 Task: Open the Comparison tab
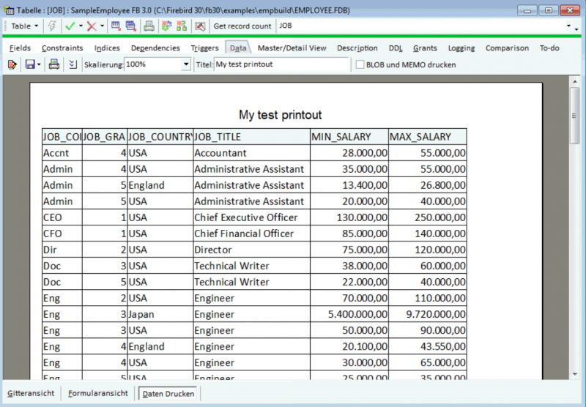(x=507, y=48)
